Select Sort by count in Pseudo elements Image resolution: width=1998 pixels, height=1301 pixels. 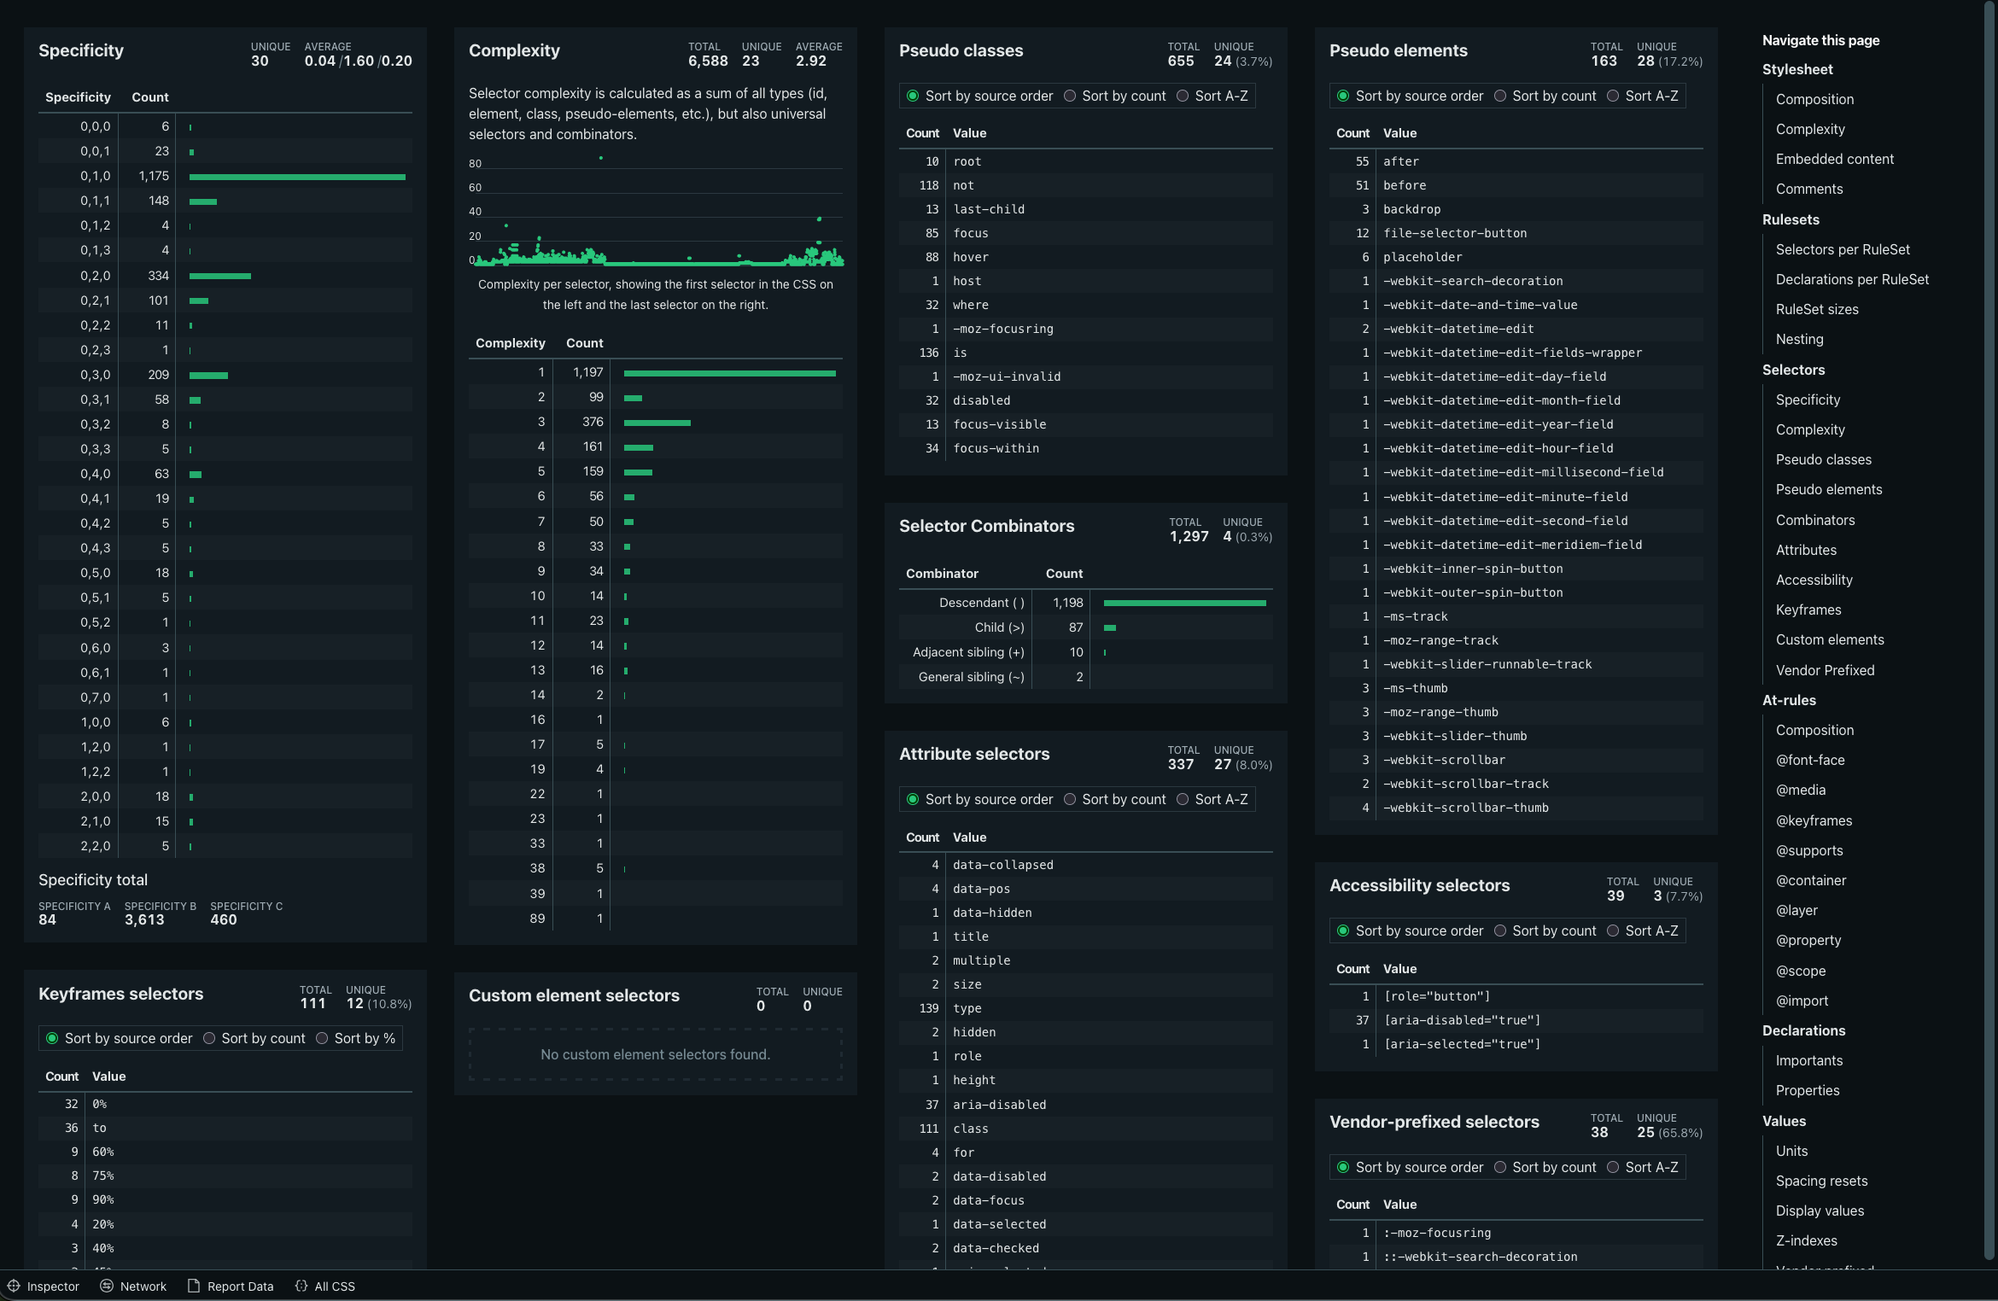pos(1545,96)
